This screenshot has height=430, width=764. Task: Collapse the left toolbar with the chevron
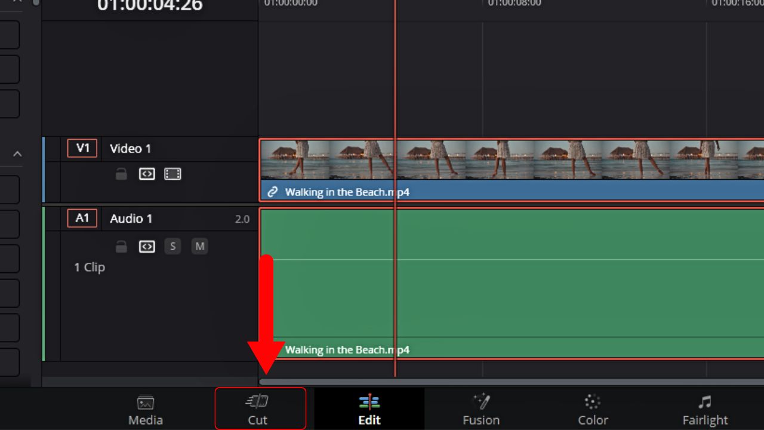coord(16,153)
